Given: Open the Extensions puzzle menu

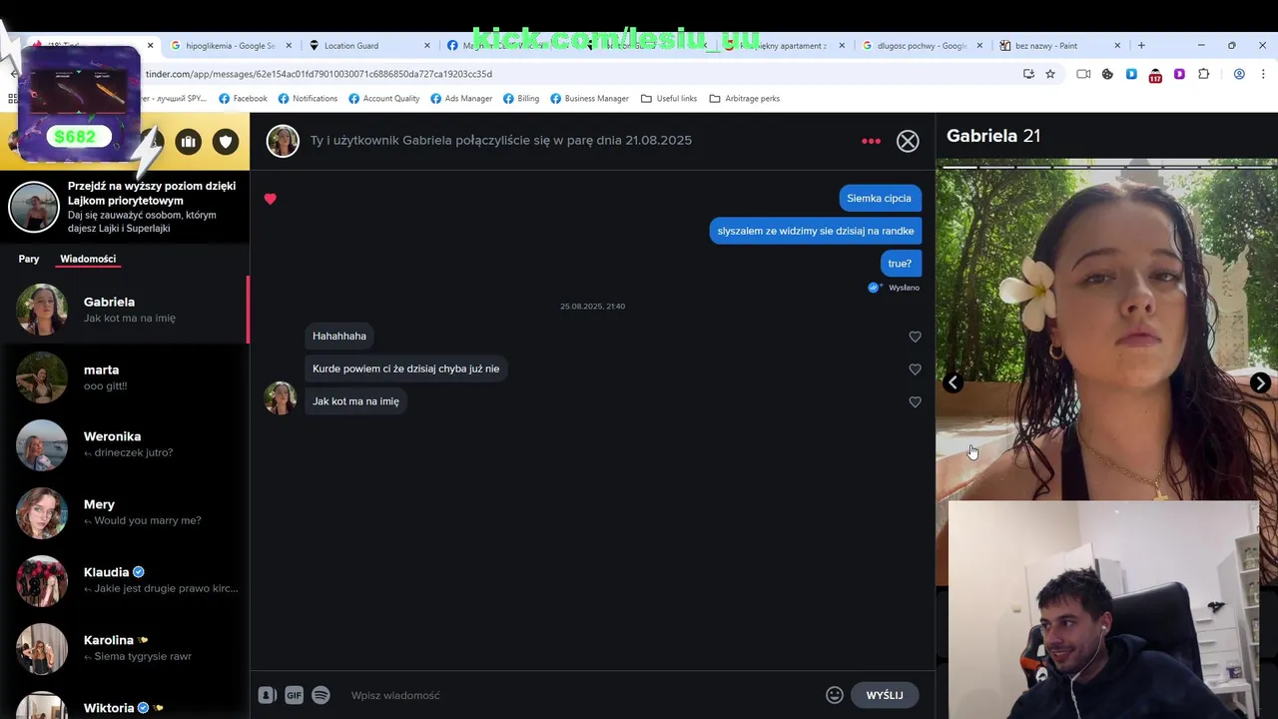Looking at the screenshot, I should 1203,74.
